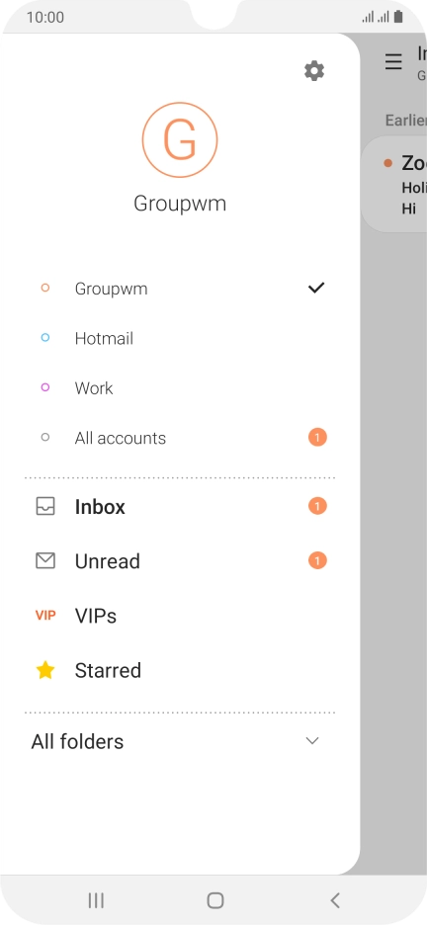Screen dimensions: 427x925
Task: Open the VIPs mailbox
Action: coord(180,616)
